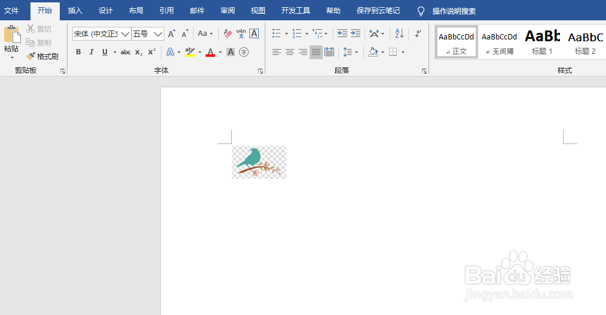Open borders dropdown arrow
The image size is (606, 315).
pyautogui.click(x=403, y=52)
